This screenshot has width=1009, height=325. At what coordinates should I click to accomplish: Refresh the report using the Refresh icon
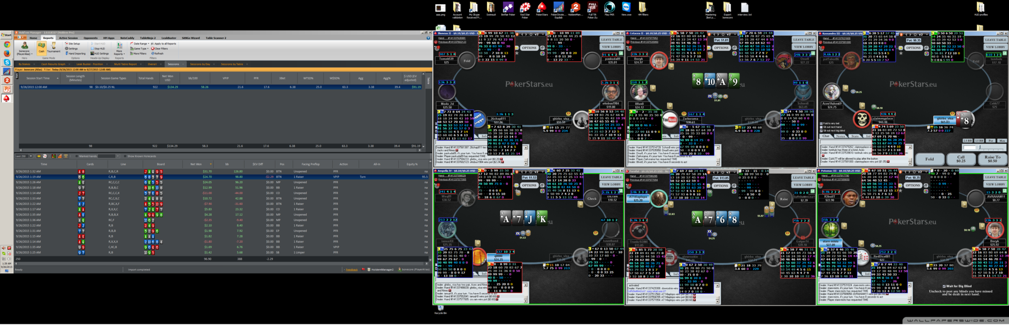157,54
